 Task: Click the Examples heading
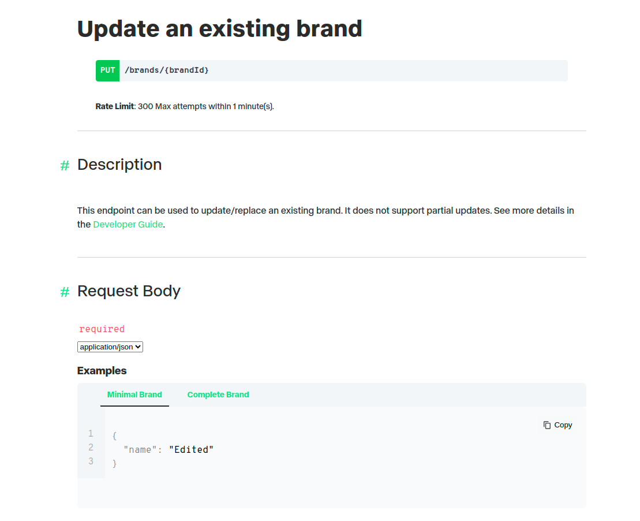click(x=102, y=371)
